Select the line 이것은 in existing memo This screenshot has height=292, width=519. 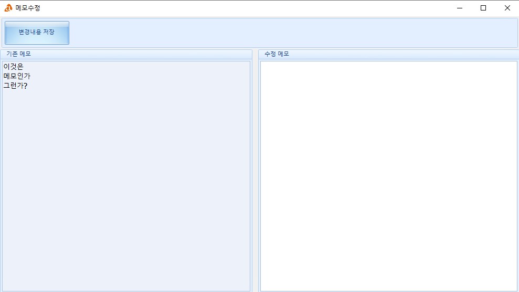pos(14,67)
